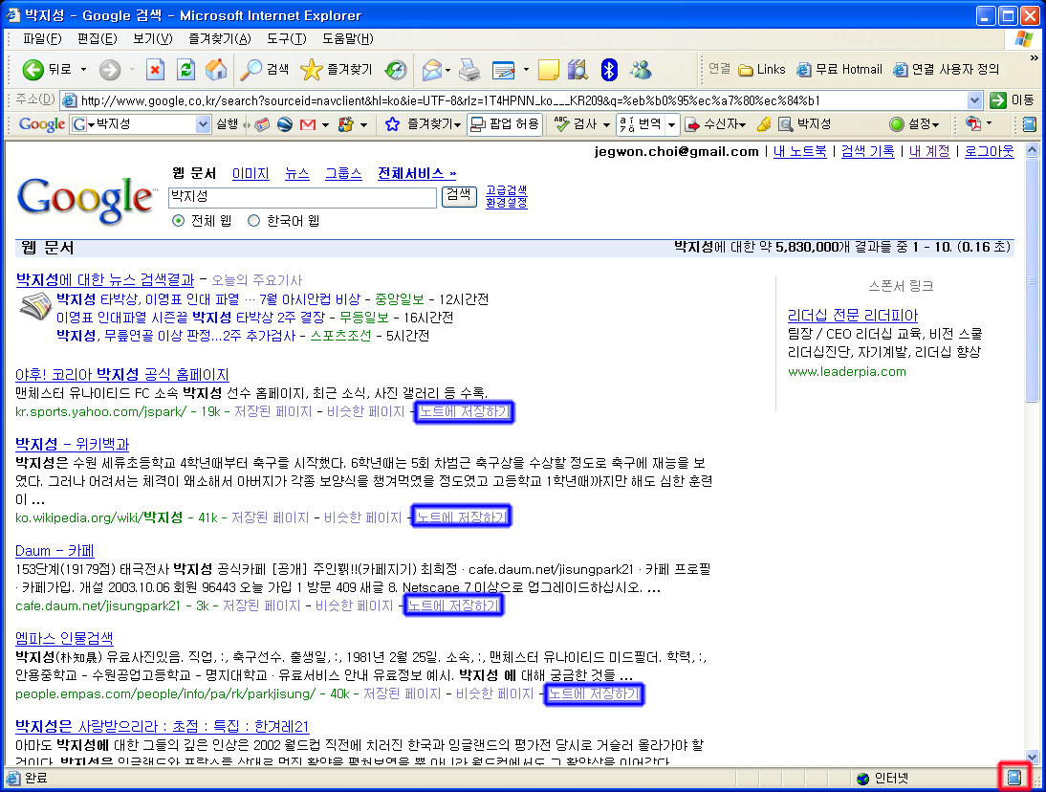Click the green 이동 go arrow
1046x792 pixels.
pyautogui.click(x=1012, y=100)
